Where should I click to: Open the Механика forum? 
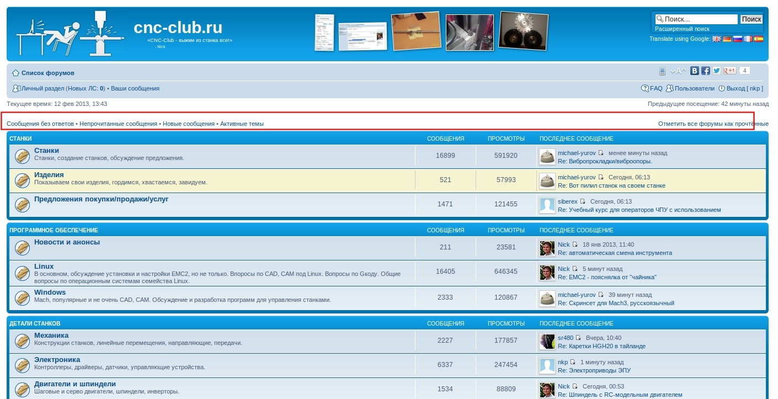click(51, 335)
